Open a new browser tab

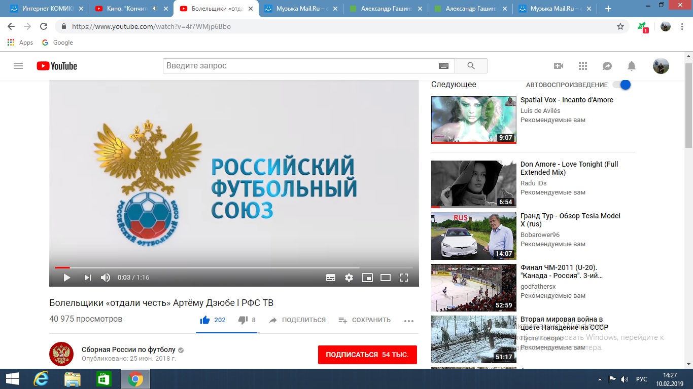point(608,9)
